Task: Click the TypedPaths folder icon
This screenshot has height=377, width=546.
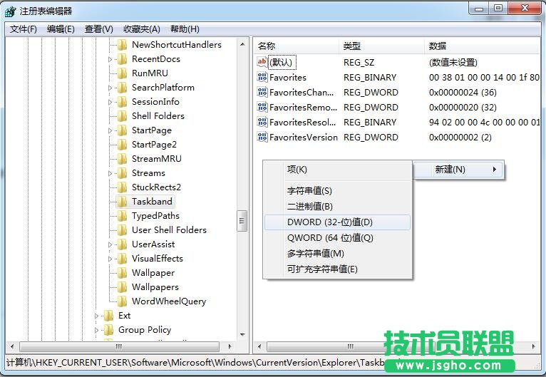Action: coord(122,216)
